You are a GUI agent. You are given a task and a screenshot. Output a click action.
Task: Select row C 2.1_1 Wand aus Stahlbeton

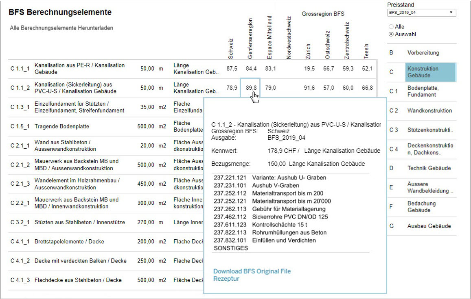[x=106, y=145]
